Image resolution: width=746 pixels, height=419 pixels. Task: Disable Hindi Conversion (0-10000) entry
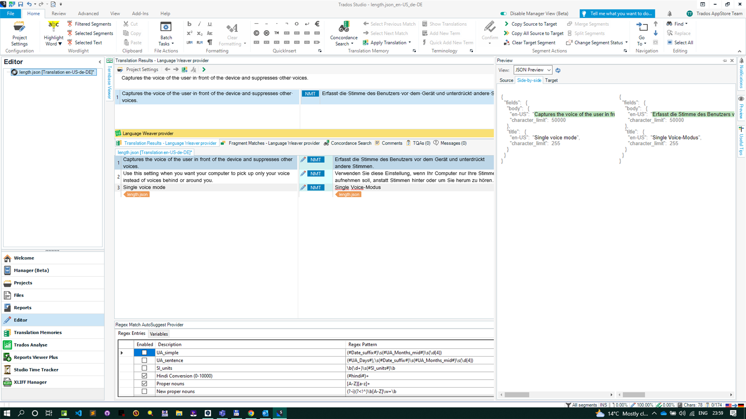click(x=144, y=376)
